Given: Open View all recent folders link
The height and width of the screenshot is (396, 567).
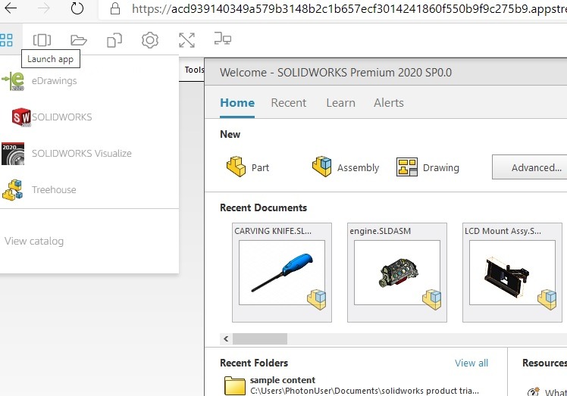Looking at the screenshot, I should pos(471,363).
